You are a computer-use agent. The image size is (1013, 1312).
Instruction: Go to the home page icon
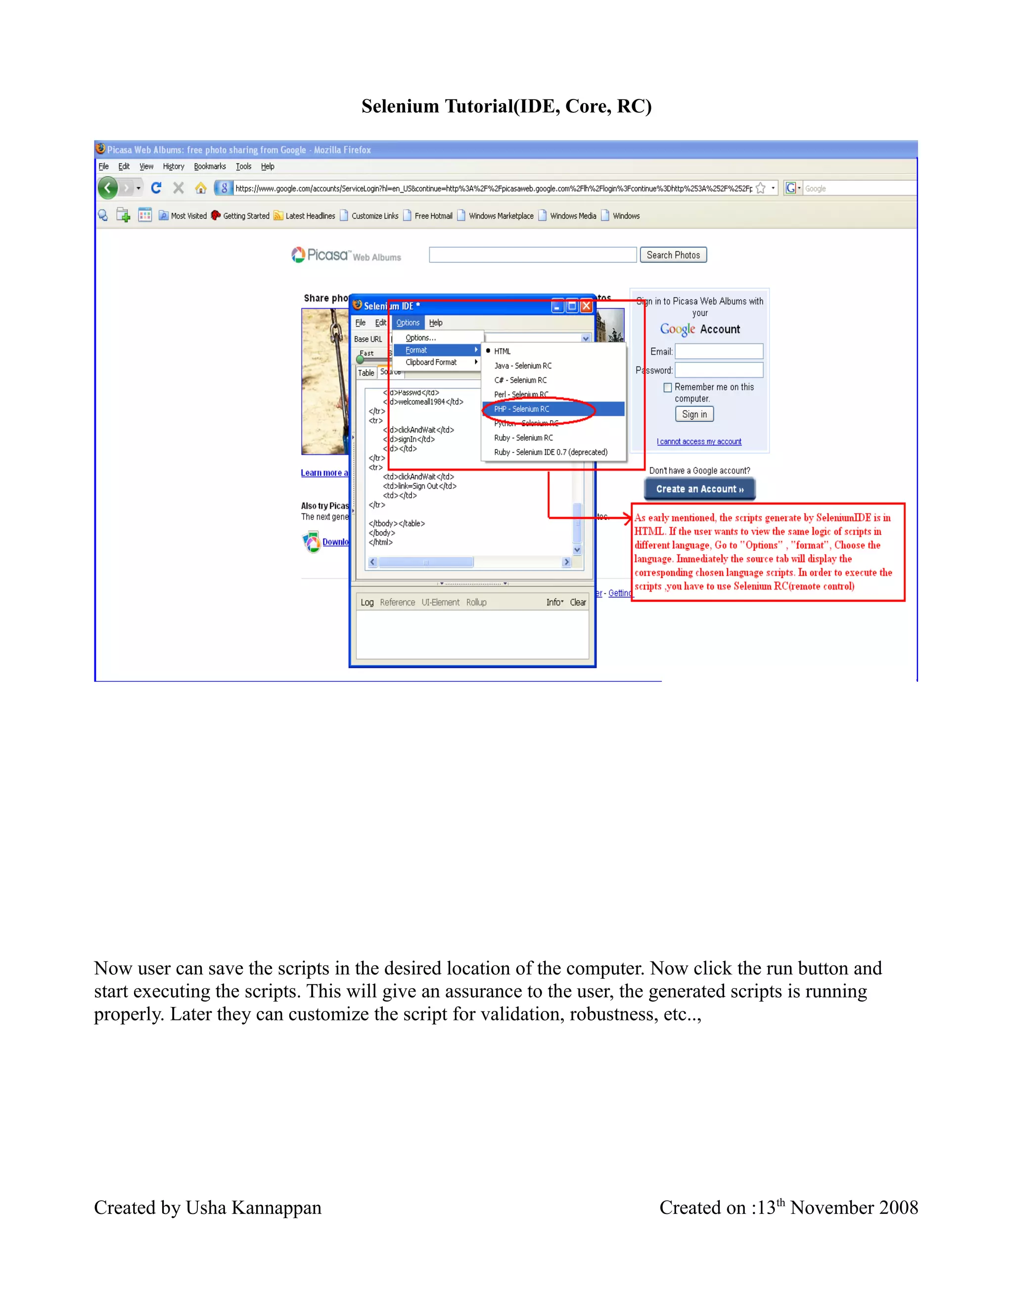click(201, 188)
